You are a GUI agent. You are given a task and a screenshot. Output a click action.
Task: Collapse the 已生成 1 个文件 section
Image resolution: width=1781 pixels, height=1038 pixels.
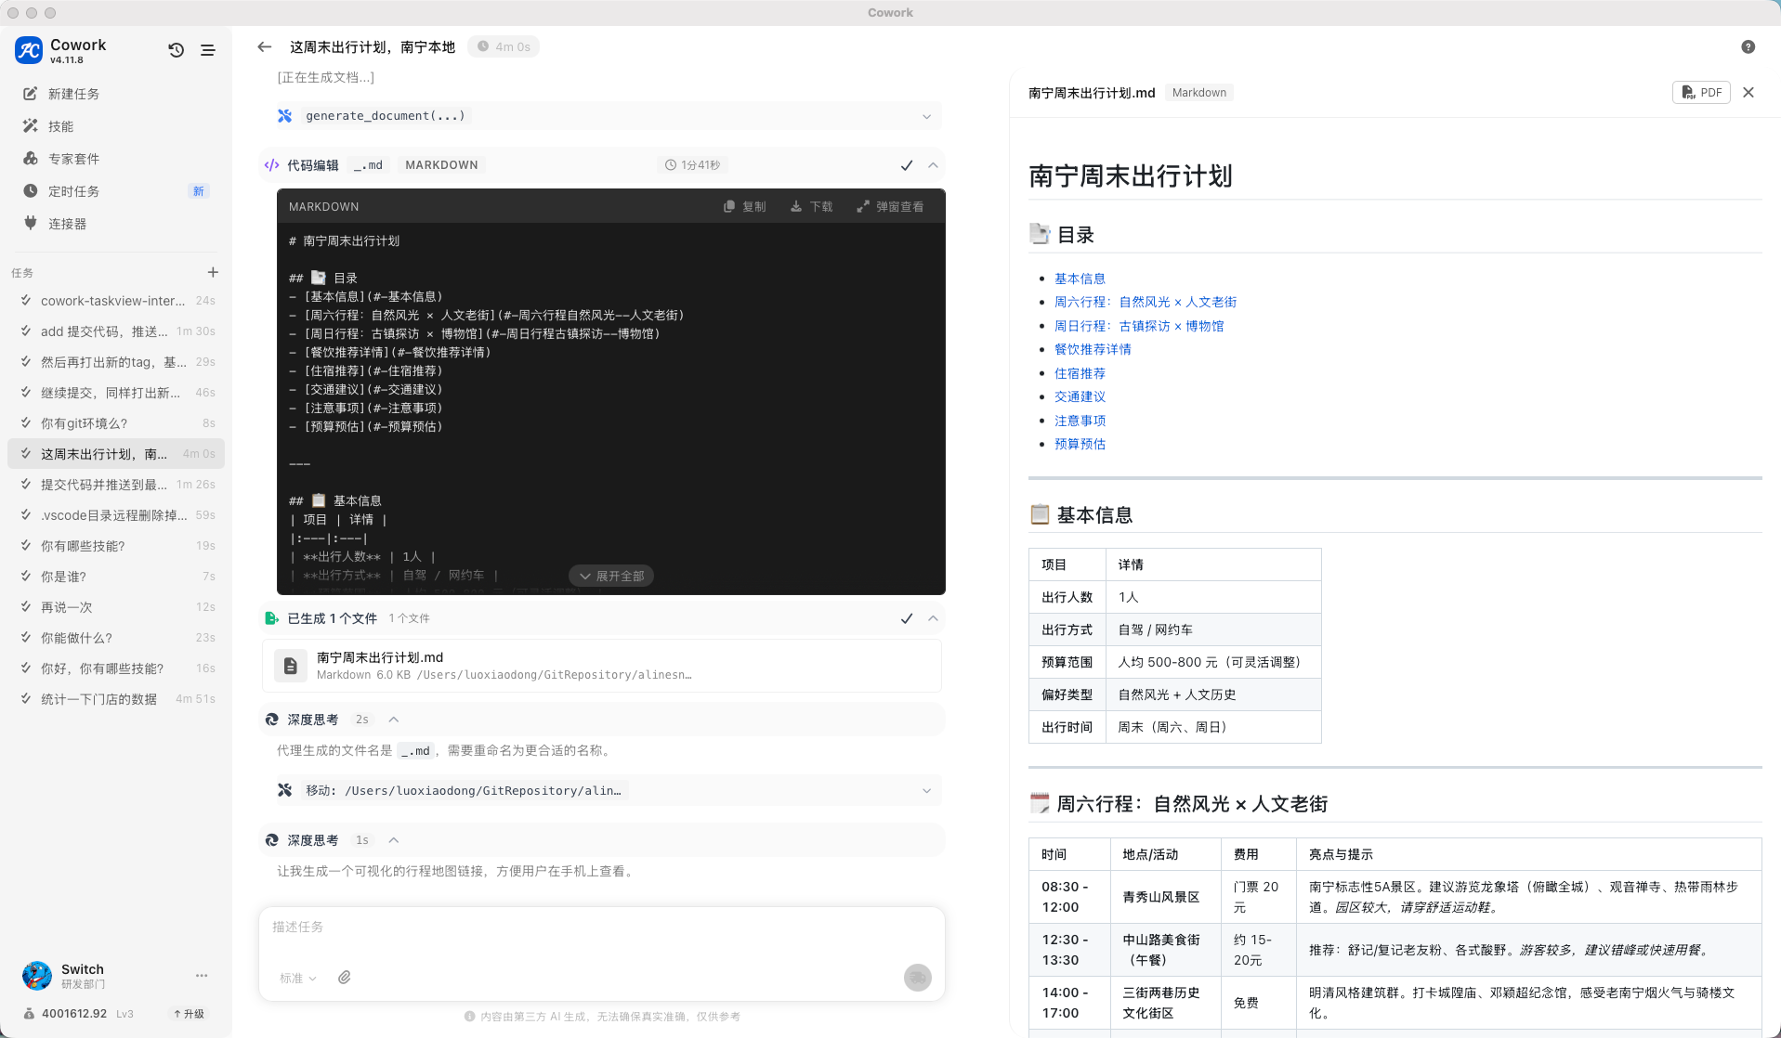[x=933, y=618]
